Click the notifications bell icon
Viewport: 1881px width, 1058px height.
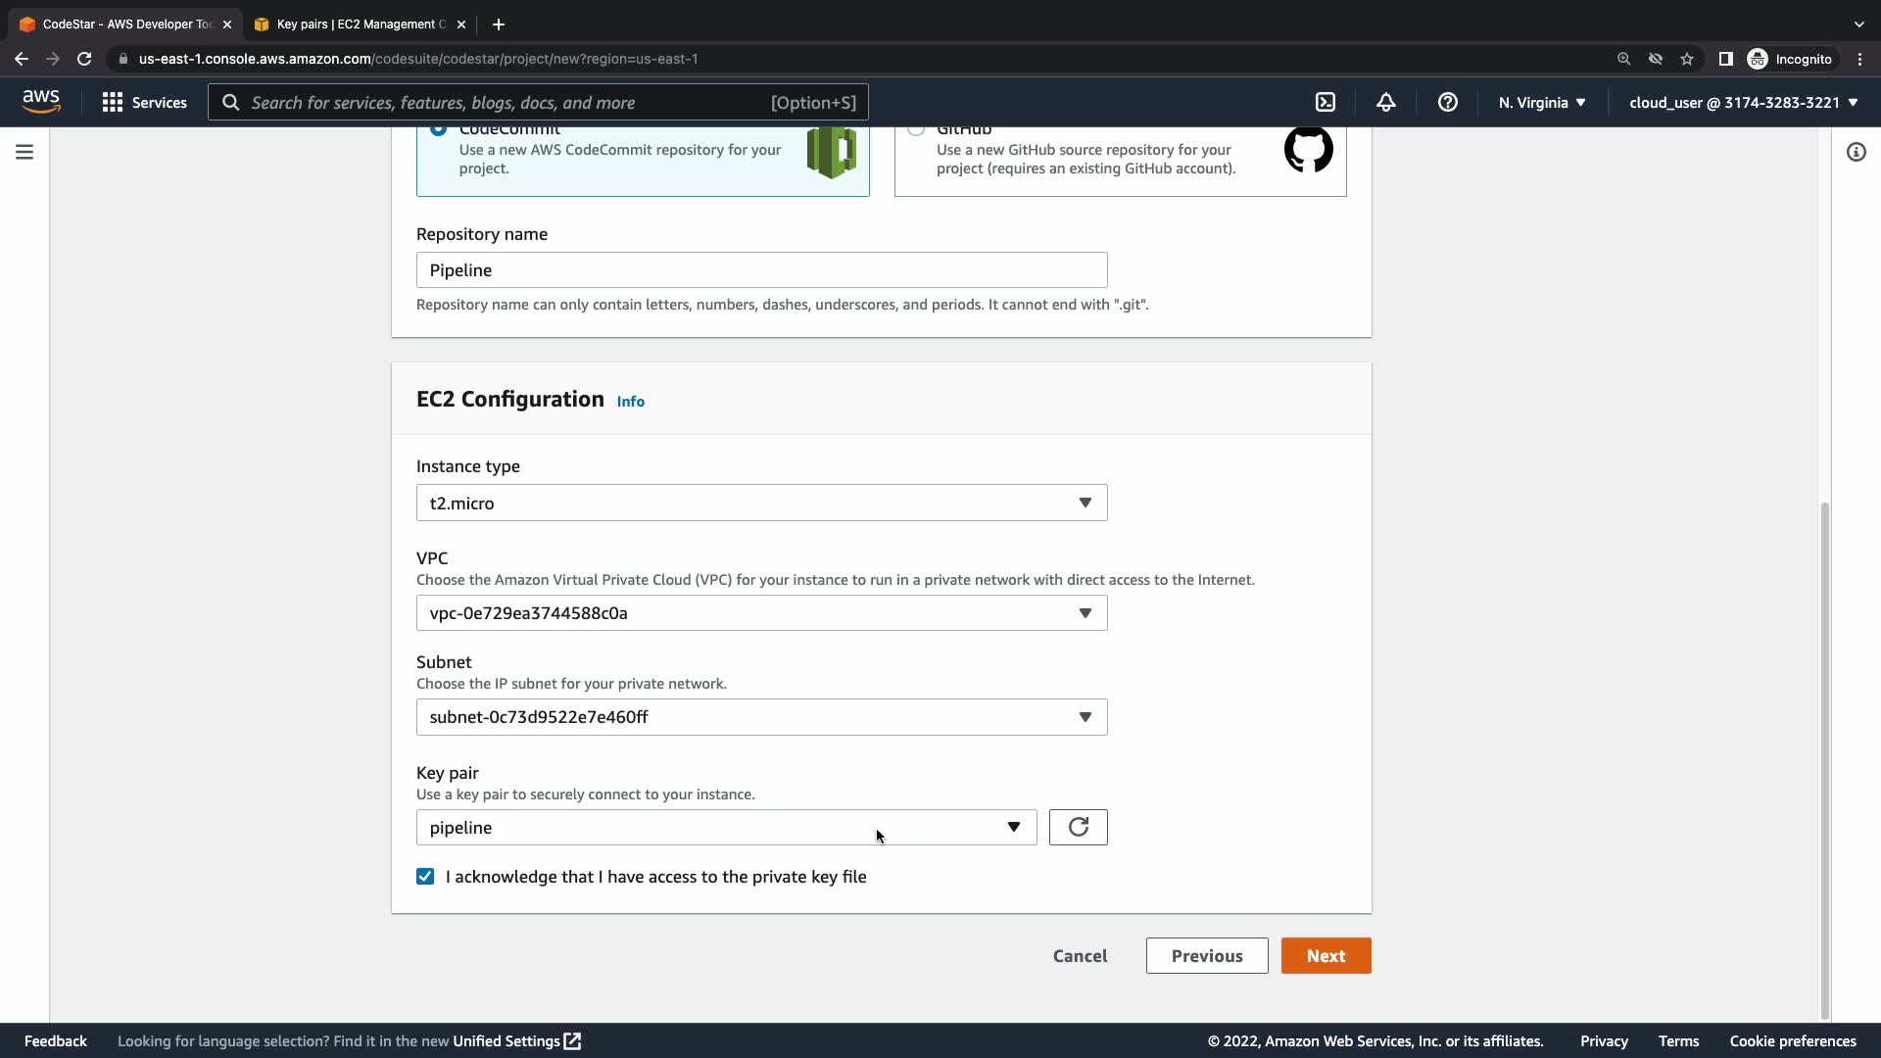(1385, 102)
